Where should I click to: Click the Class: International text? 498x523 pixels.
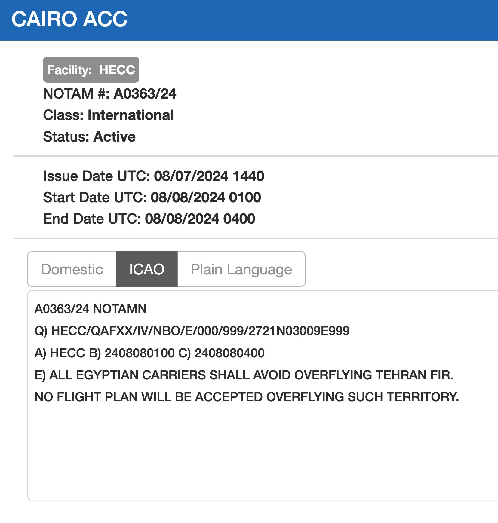click(x=108, y=115)
